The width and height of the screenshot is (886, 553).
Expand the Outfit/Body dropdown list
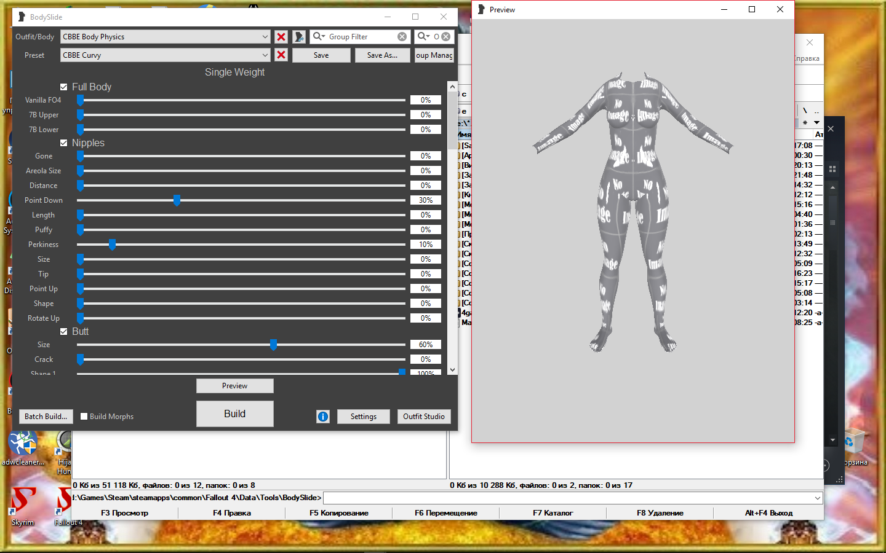[265, 37]
